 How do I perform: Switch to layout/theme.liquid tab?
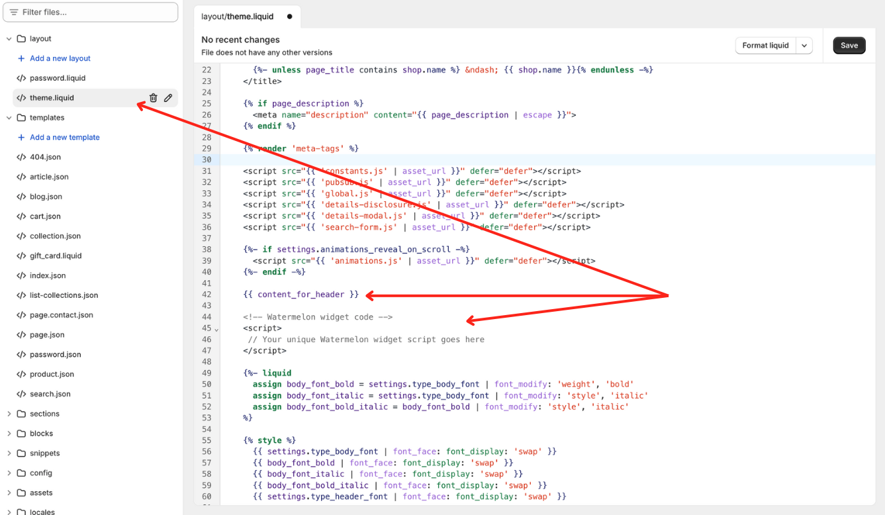click(247, 17)
